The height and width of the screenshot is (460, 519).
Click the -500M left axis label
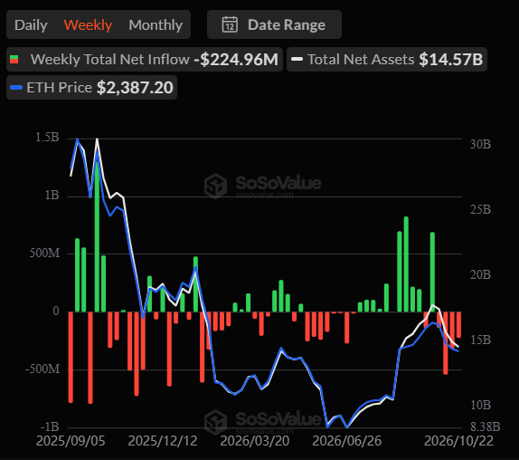[42, 369]
